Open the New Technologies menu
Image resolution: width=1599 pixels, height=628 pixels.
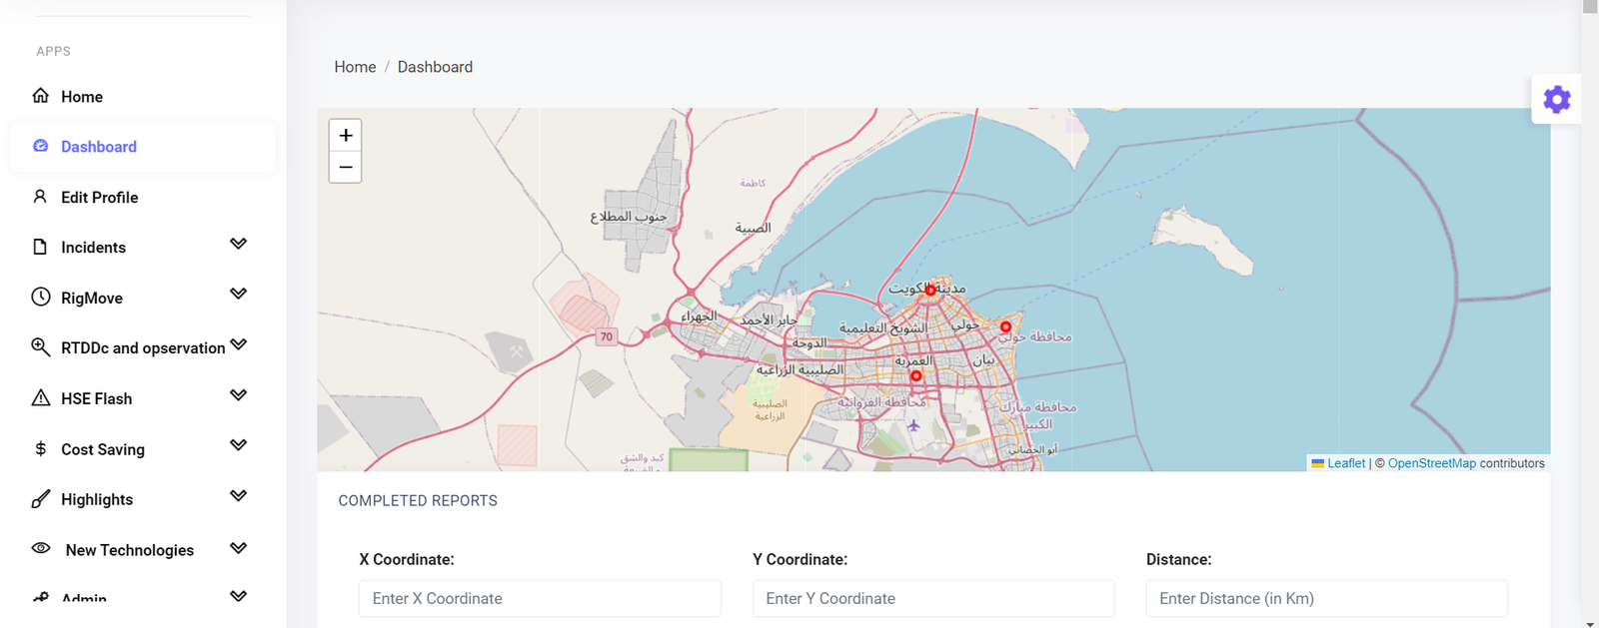tap(143, 550)
